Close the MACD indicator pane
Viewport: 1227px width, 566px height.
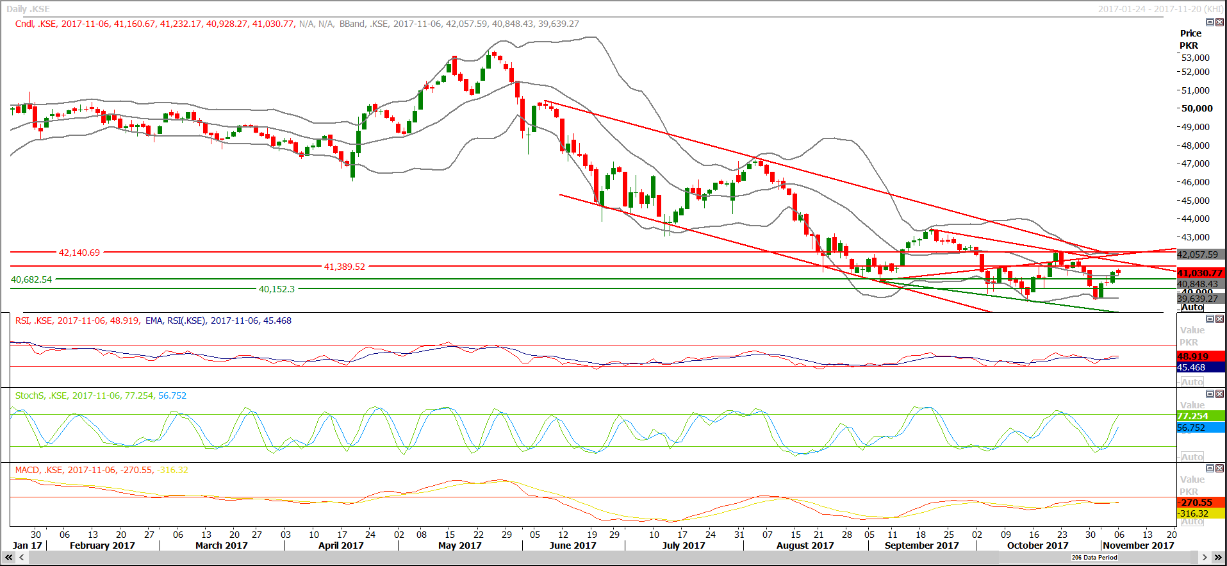coord(1219,469)
